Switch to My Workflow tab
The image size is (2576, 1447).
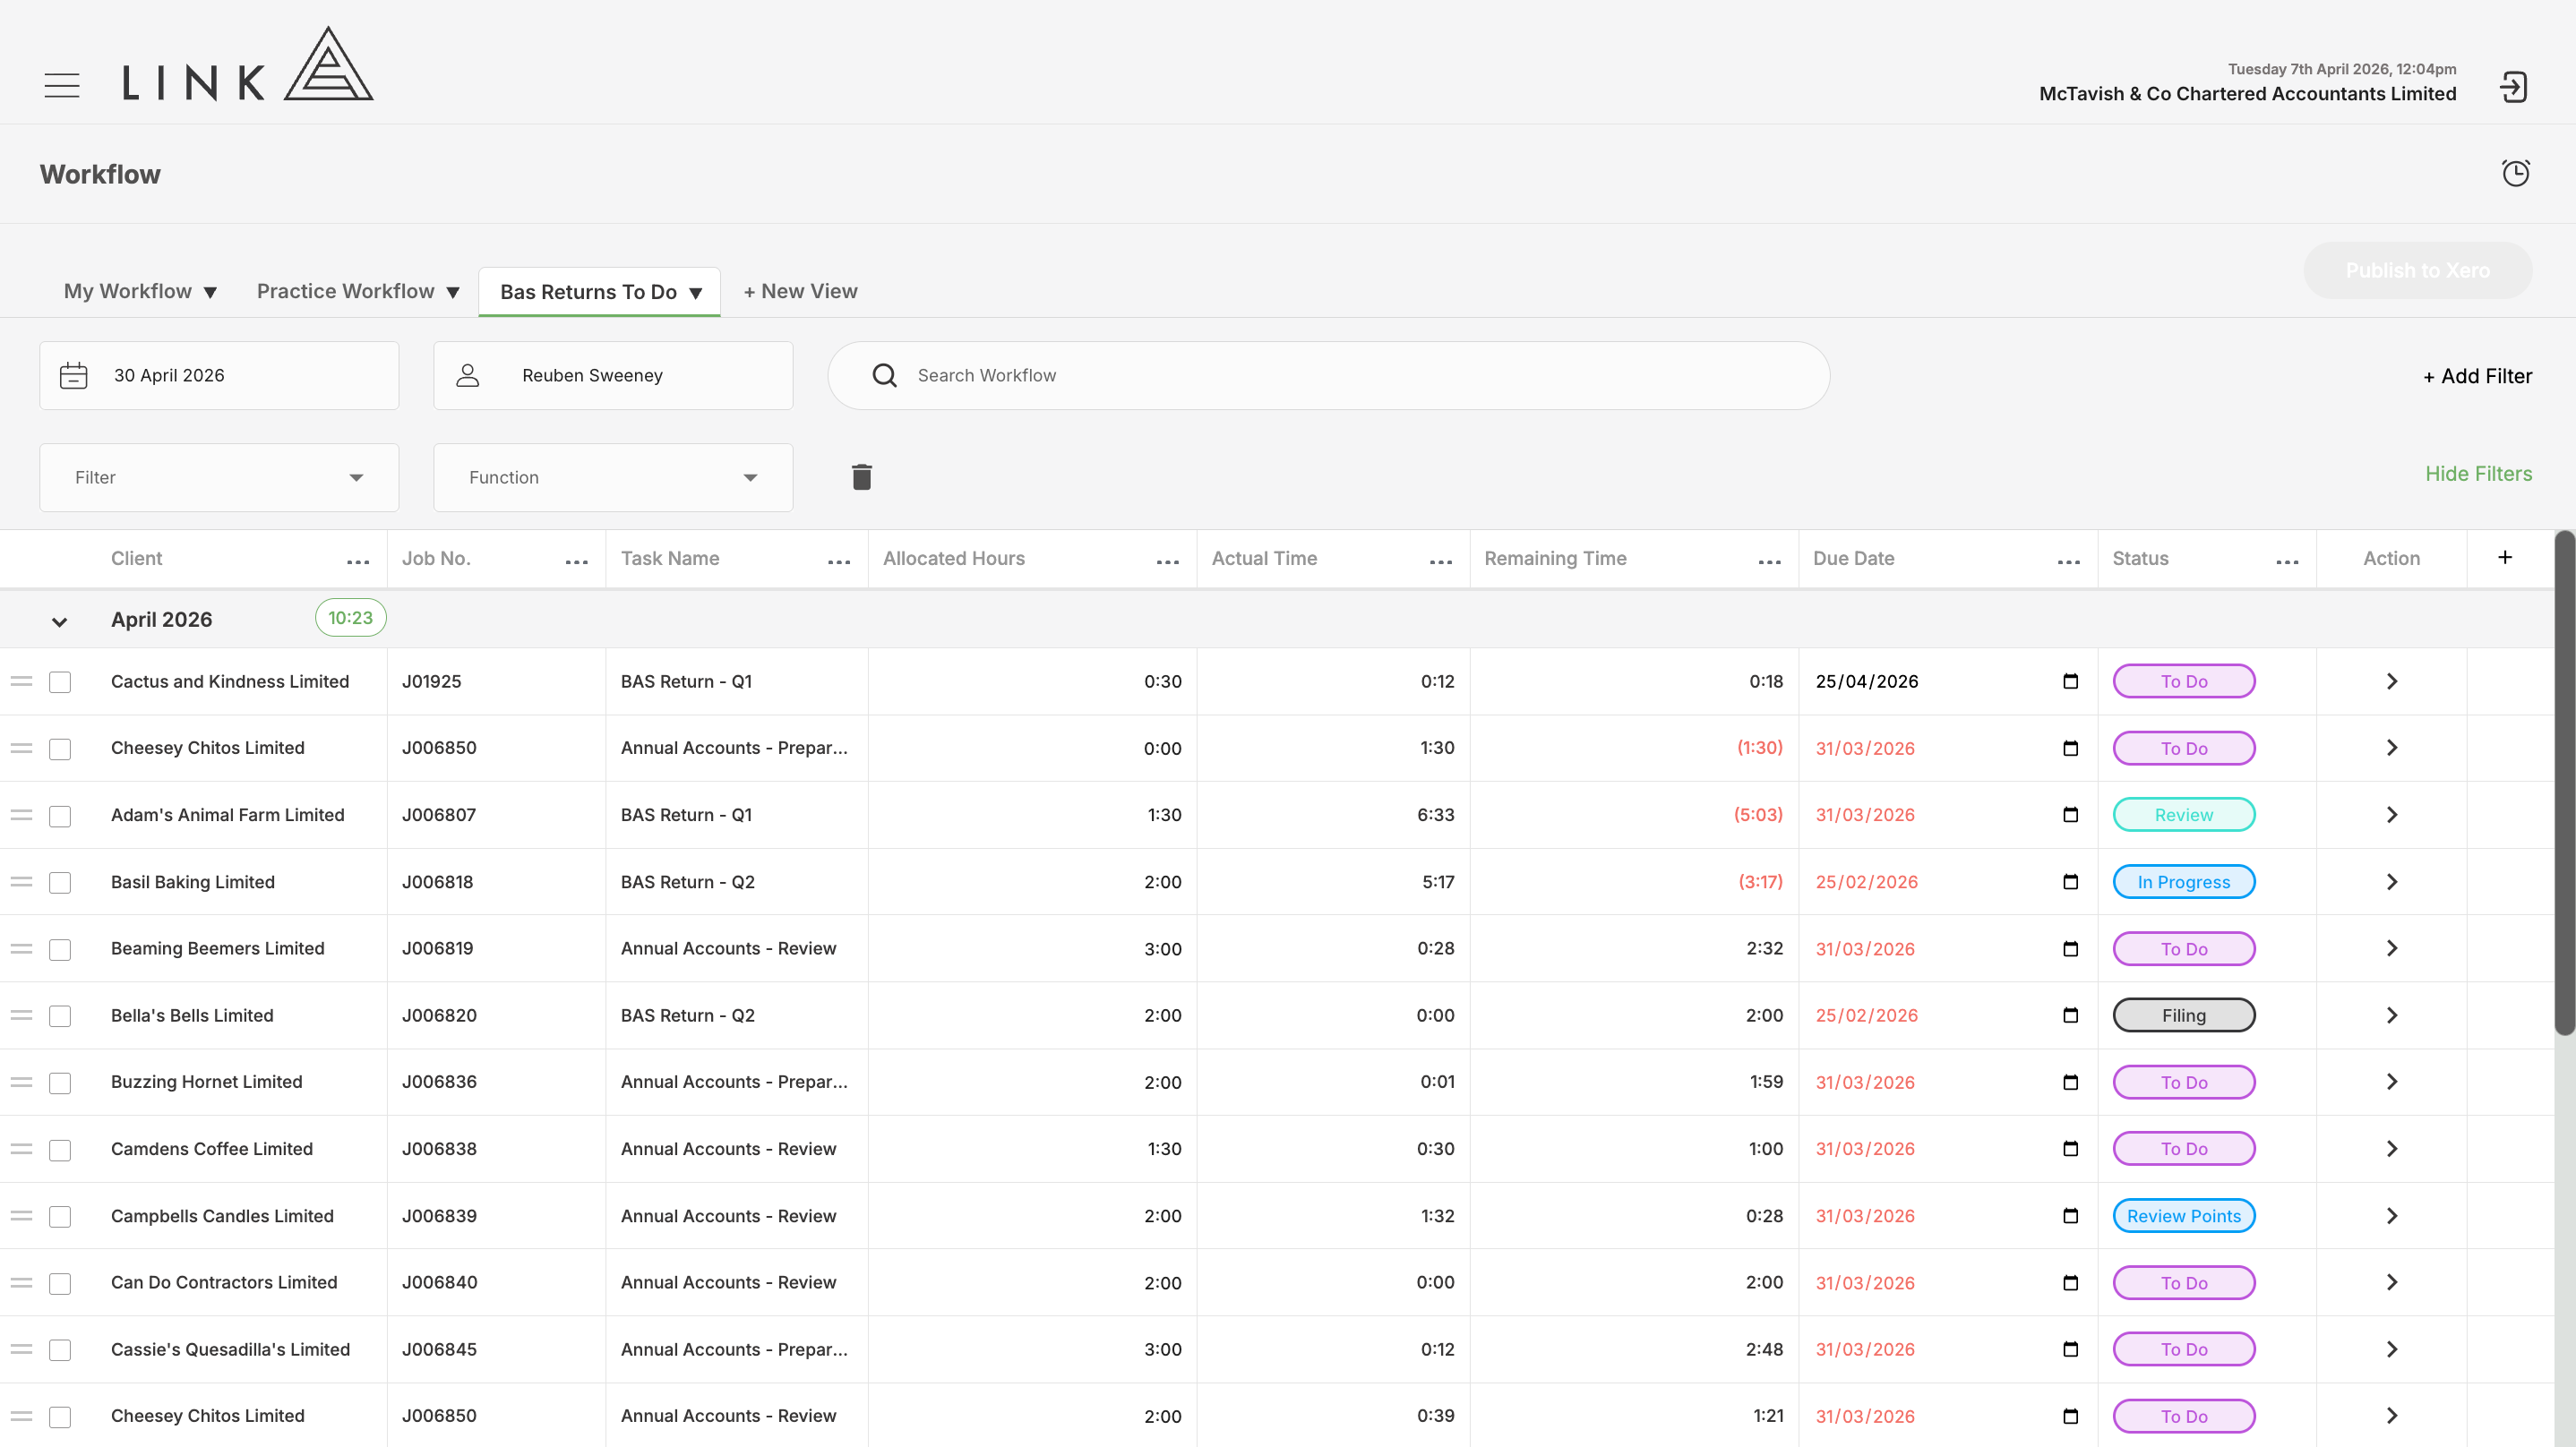coord(128,291)
